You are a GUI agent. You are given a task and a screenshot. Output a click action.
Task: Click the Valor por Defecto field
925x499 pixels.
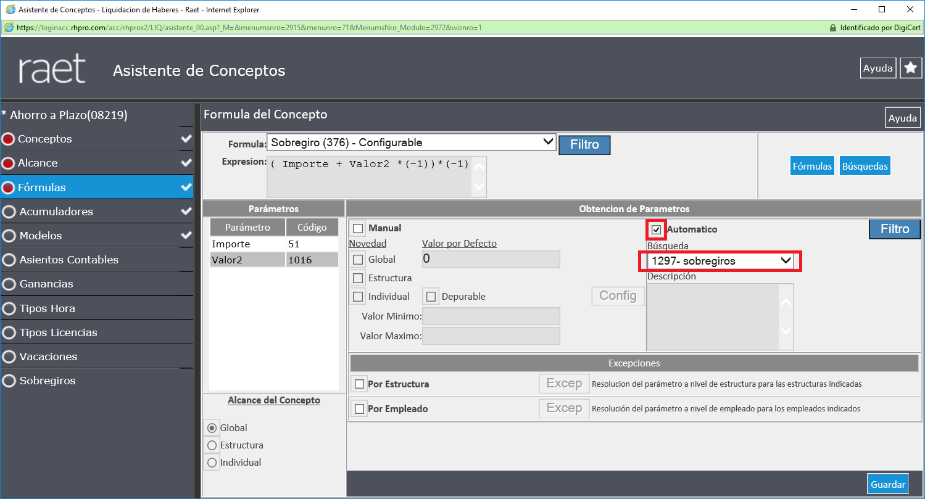[491, 259]
